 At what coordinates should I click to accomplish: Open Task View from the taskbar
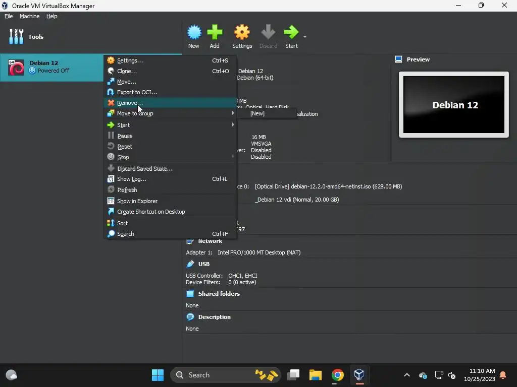[x=293, y=375]
